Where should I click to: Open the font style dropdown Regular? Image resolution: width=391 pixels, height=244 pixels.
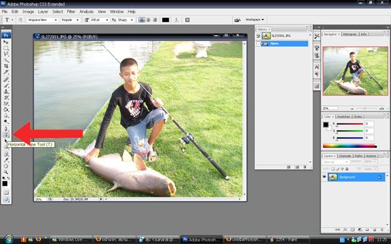coord(70,20)
